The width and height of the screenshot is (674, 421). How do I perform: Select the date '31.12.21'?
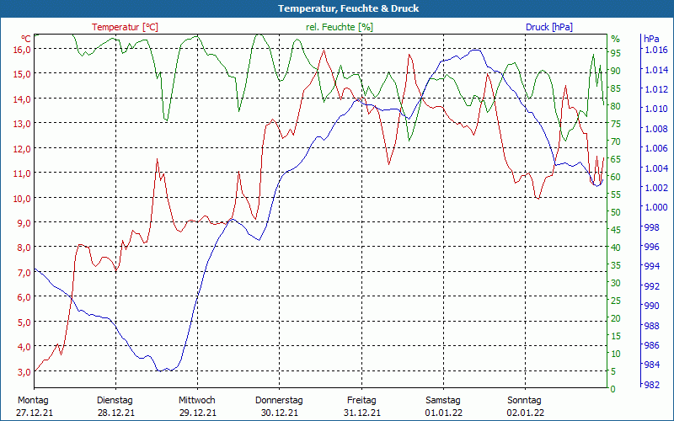point(362,413)
